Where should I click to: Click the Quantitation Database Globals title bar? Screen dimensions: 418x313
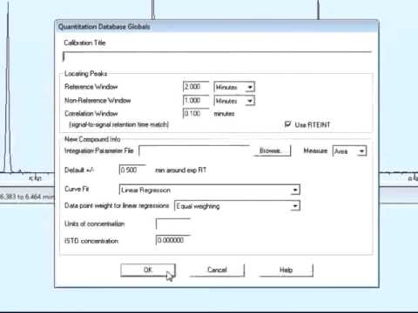pyautogui.click(x=217, y=27)
